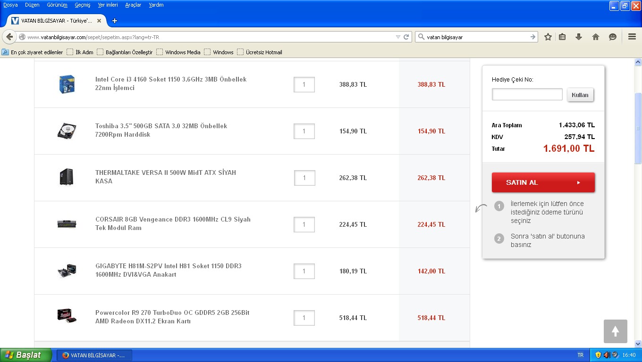642x362 pixels.
Task: Click the back-to-top arrow button
Action: (616, 331)
